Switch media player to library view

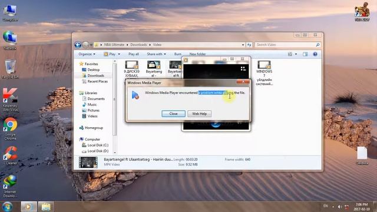(x=243, y=69)
